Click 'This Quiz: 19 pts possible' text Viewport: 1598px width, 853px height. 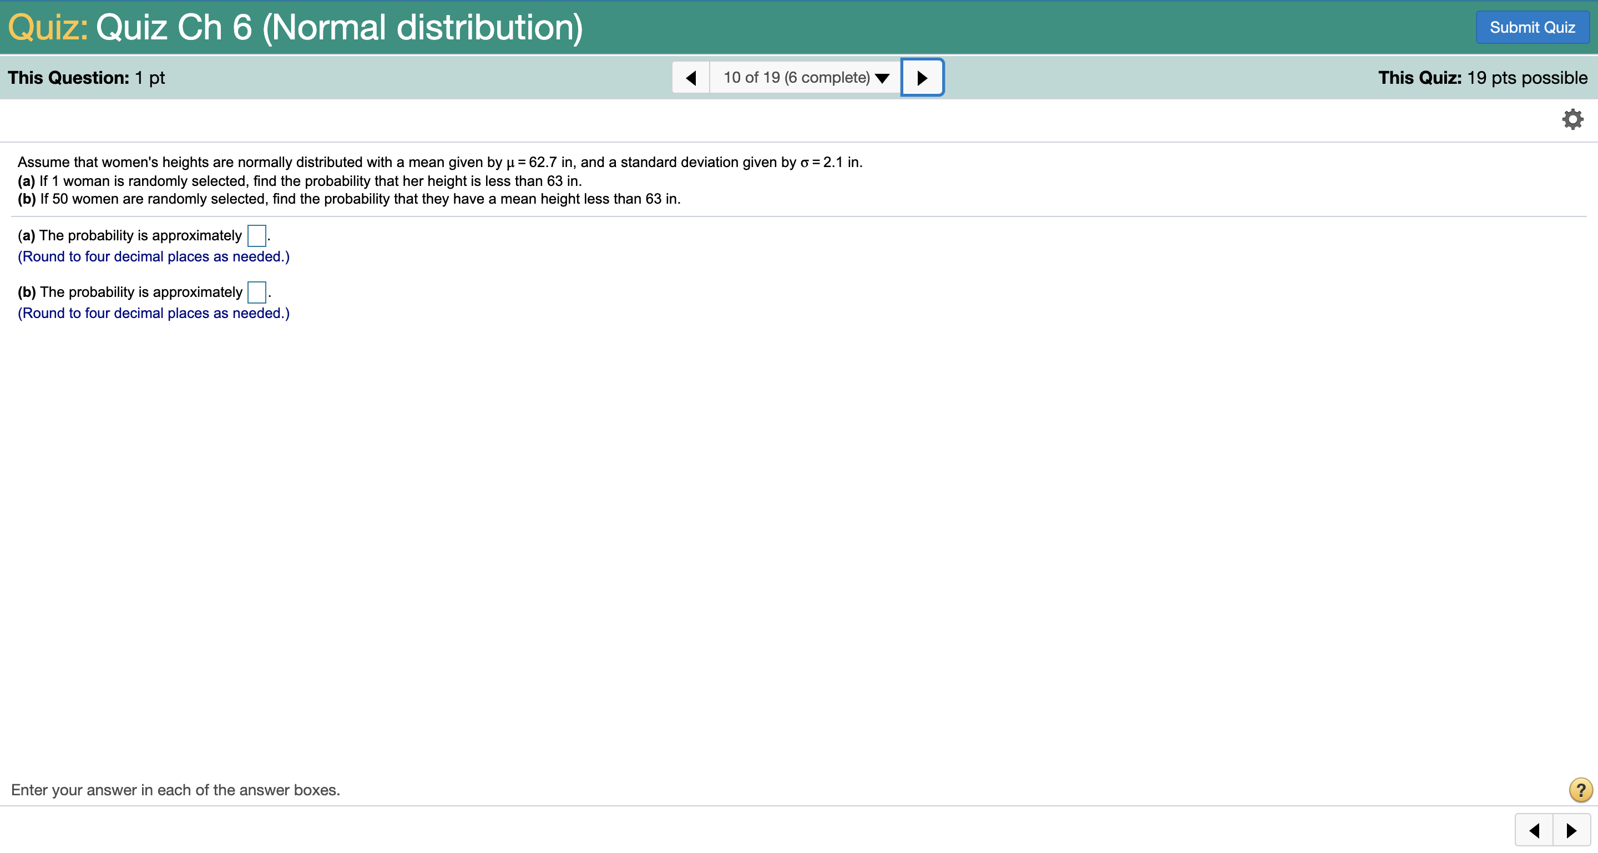(x=1482, y=78)
